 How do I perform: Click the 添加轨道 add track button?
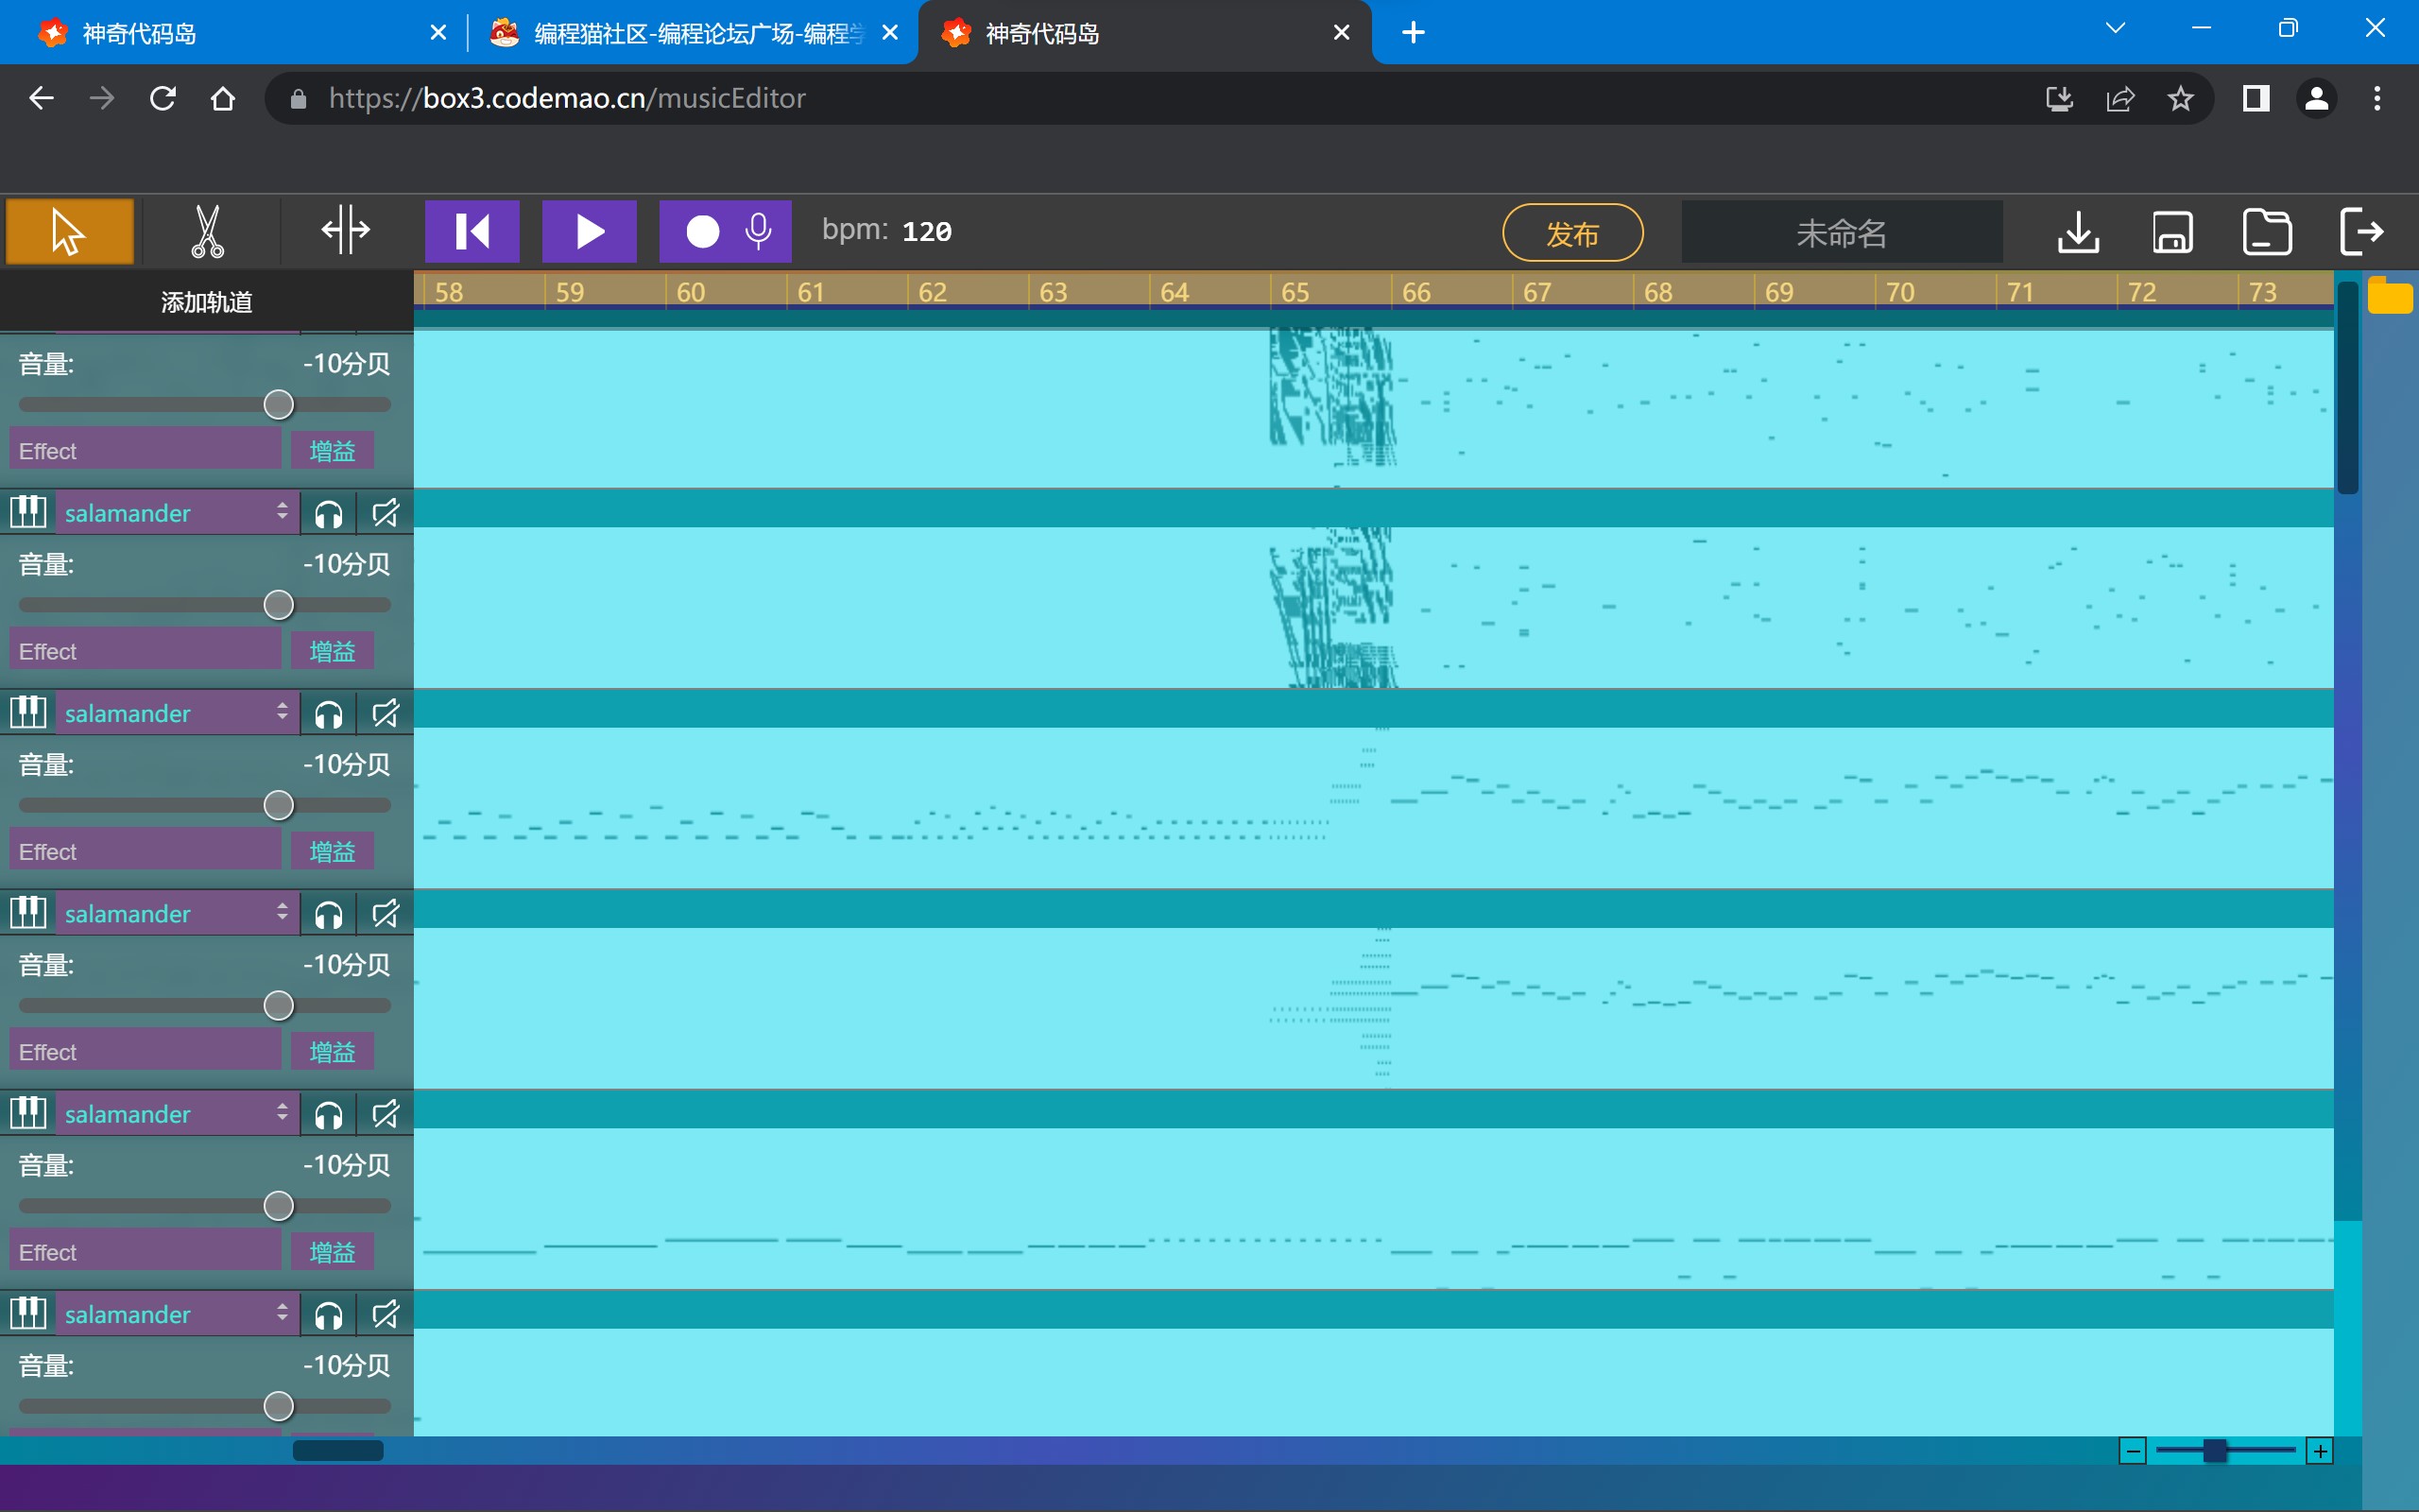pos(206,302)
